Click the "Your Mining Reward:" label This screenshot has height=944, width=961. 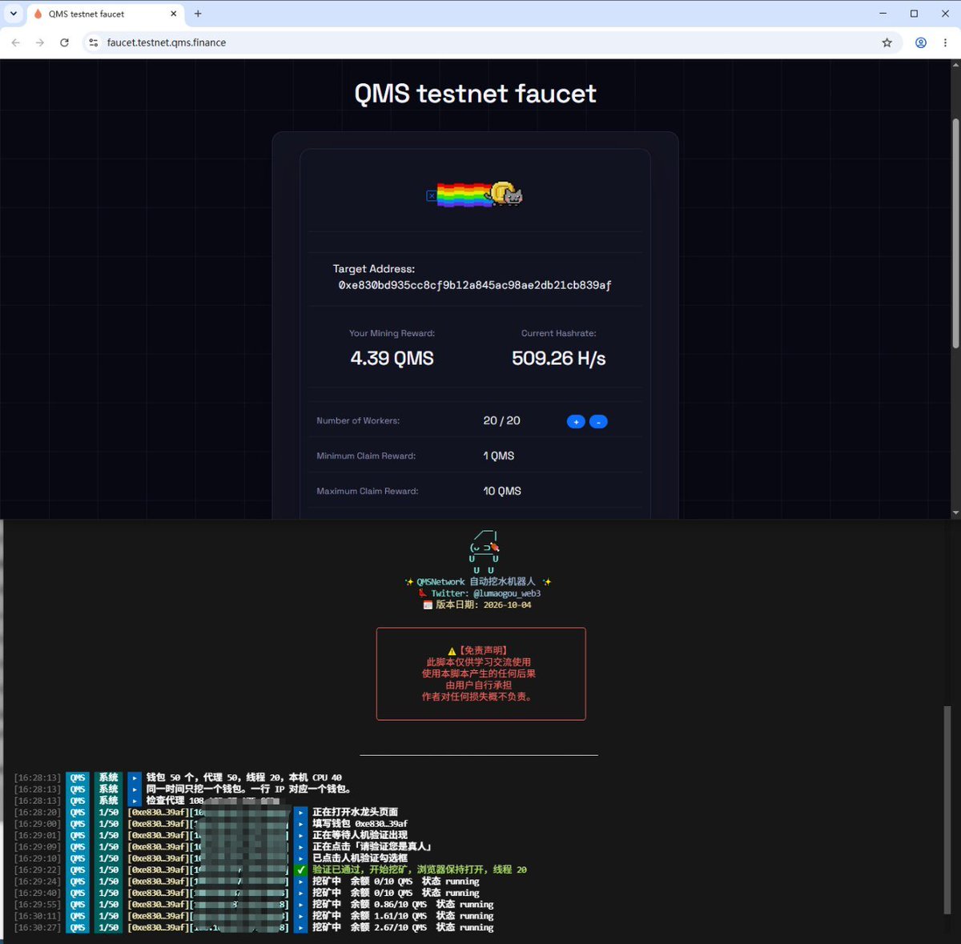(392, 333)
